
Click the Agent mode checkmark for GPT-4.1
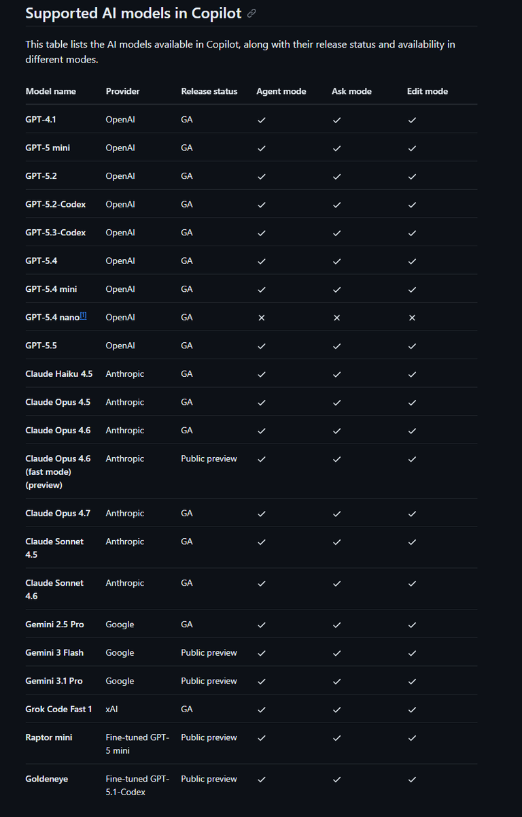tap(262, 120)
